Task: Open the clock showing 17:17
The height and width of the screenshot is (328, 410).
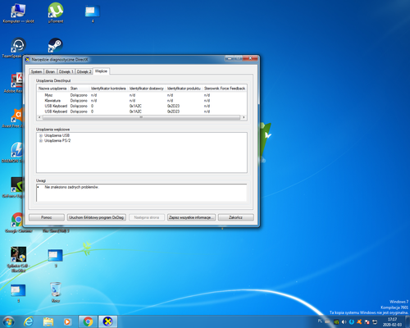Action: (x=392, y=321)
